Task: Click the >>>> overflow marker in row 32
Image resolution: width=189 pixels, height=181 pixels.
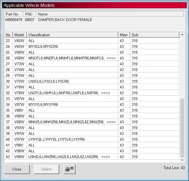Action: (x=106, y=93)
